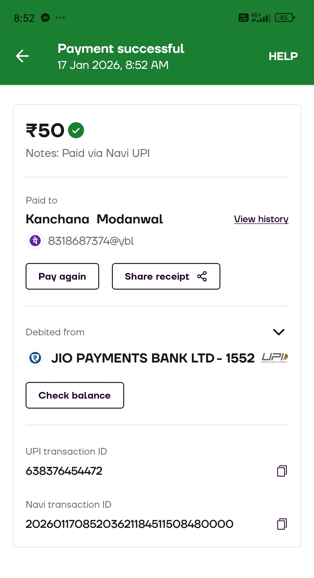Tap the Jio Payments Bank logo icon

point(35,358)
